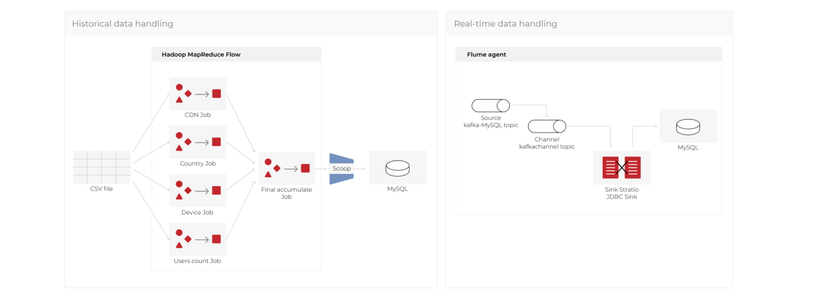
Task: Select the Users count Job icon
Action: tap(198, 239)
